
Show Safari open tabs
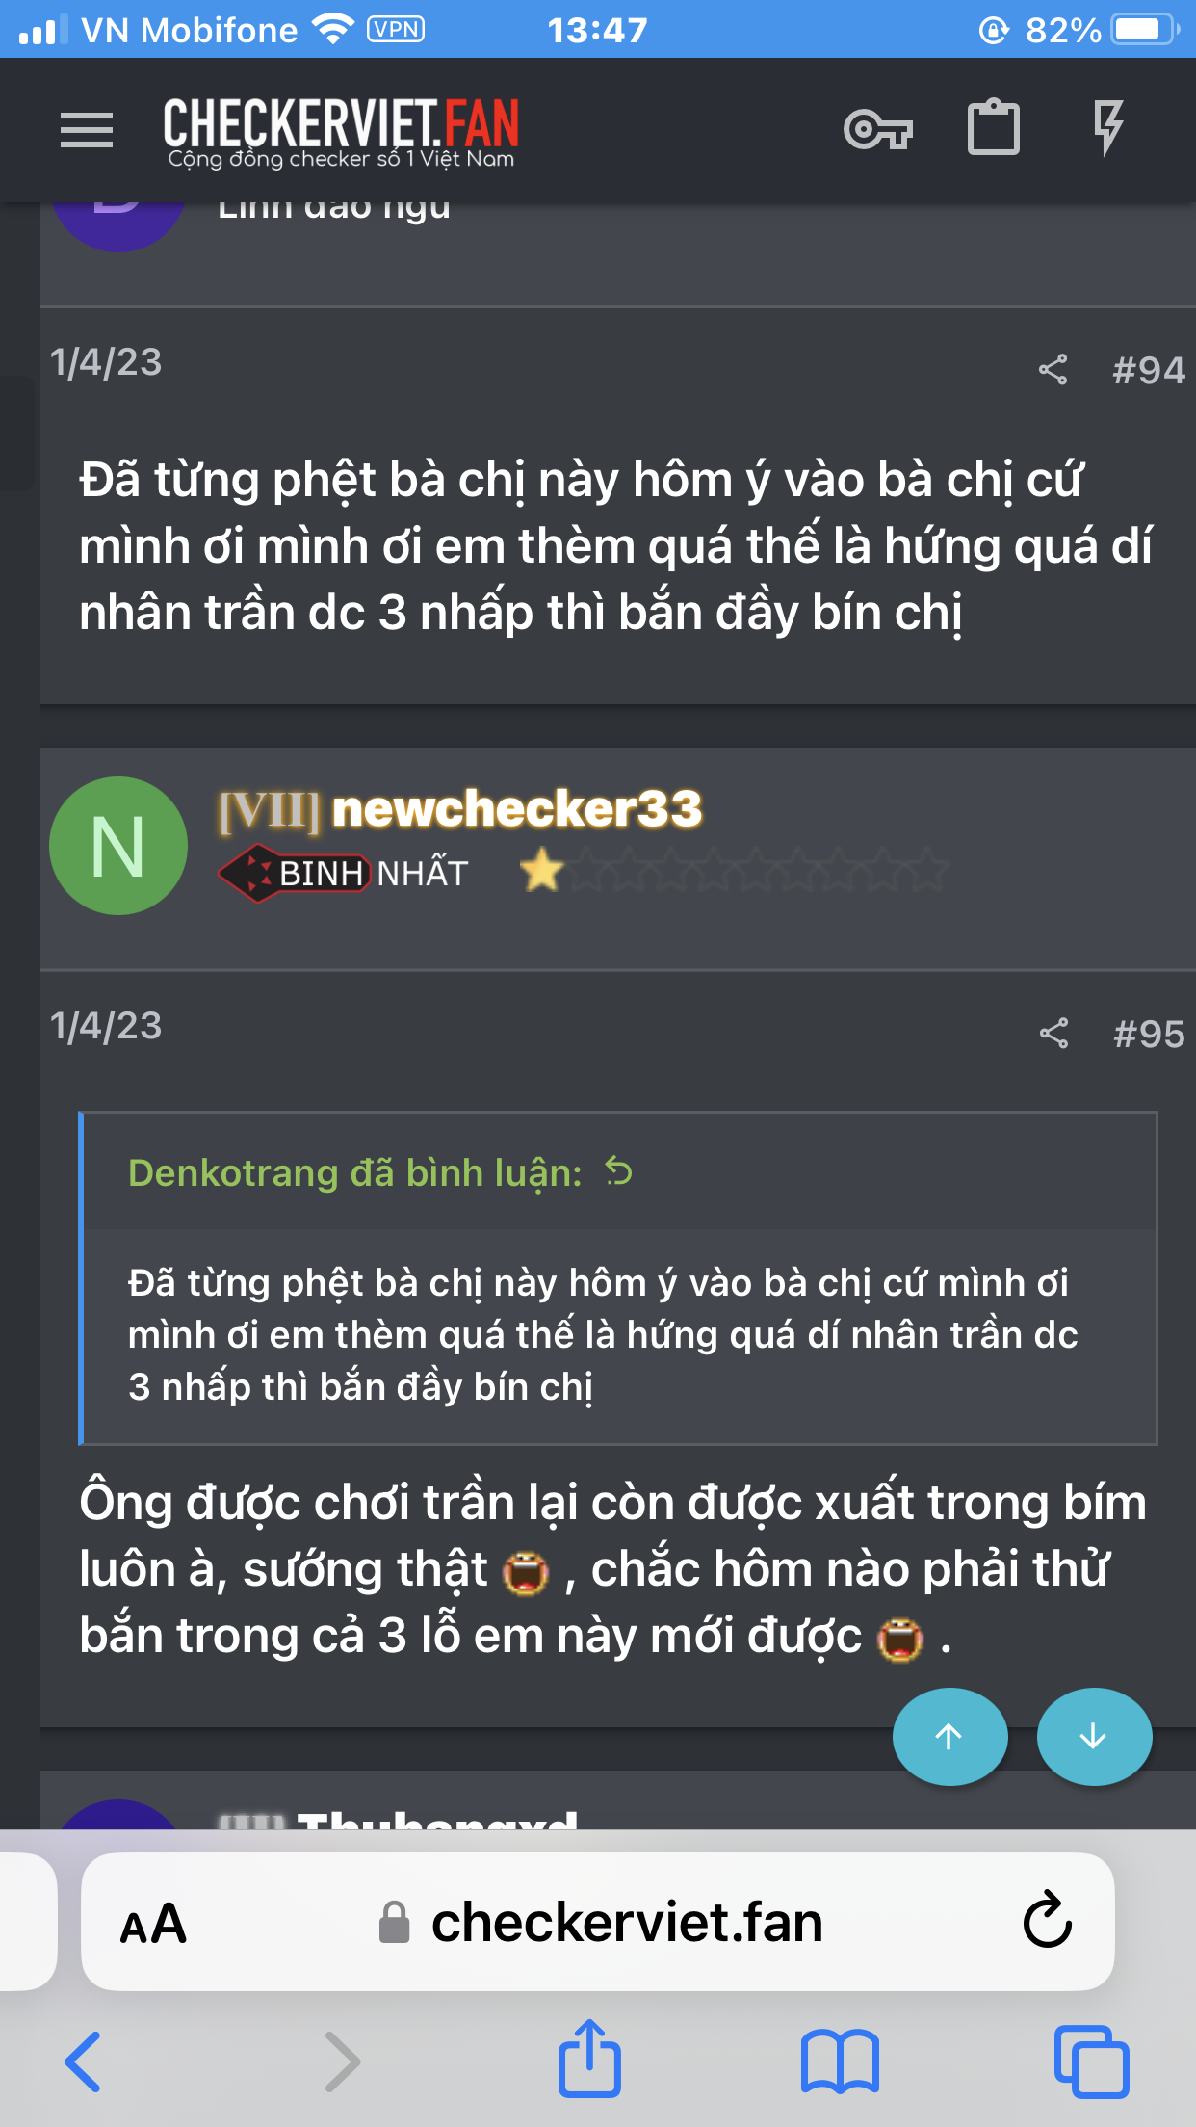pos(1091,2061)
